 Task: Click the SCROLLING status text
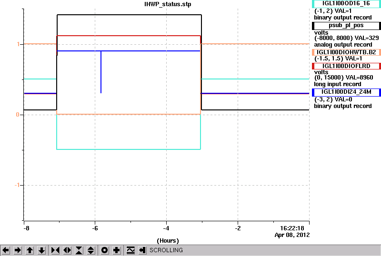(x=166, y=250)
